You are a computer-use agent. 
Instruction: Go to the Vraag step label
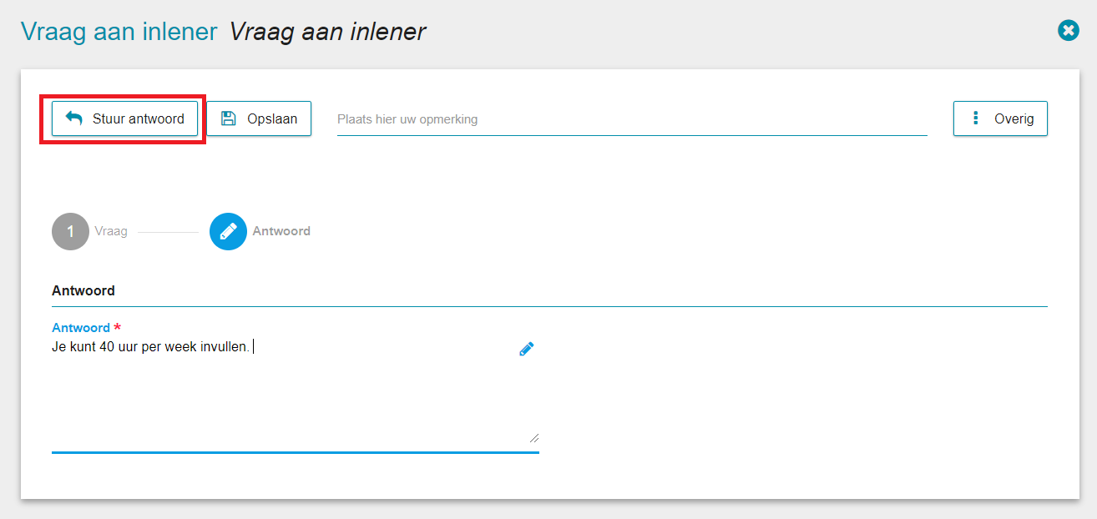111,231
